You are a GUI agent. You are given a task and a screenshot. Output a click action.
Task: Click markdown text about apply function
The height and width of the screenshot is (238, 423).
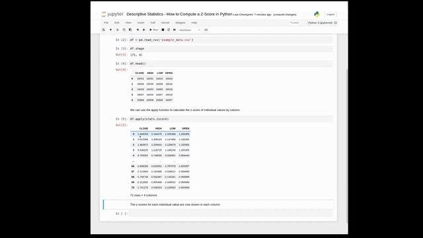[x=185, y=110]
